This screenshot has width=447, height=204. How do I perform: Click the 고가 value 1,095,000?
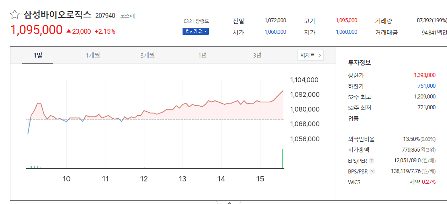[346, 21]
